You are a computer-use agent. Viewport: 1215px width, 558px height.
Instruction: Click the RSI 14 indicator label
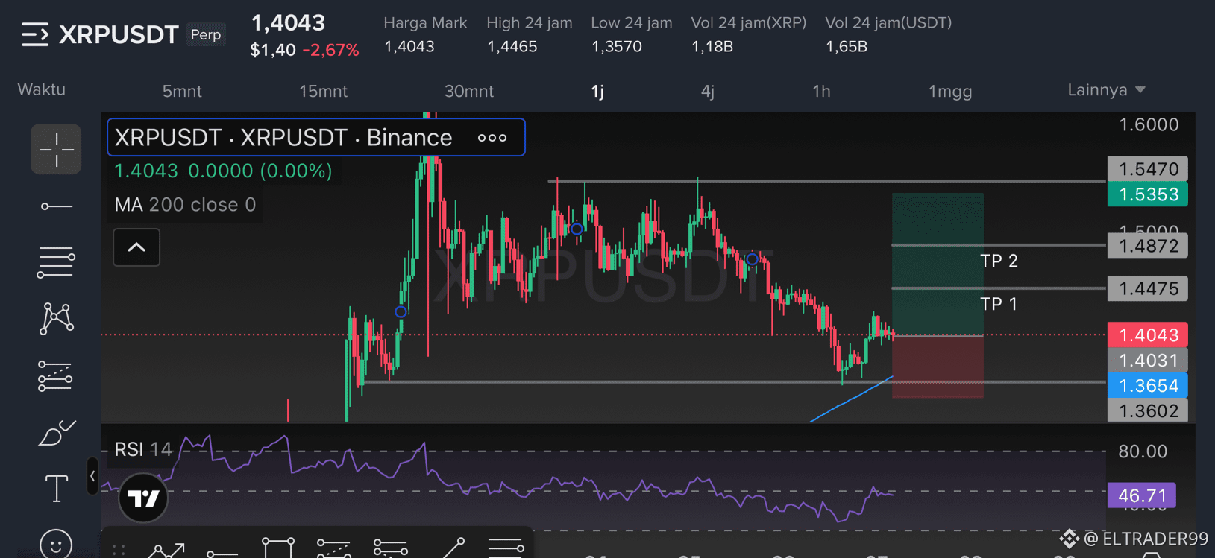(x=143, y=449)
